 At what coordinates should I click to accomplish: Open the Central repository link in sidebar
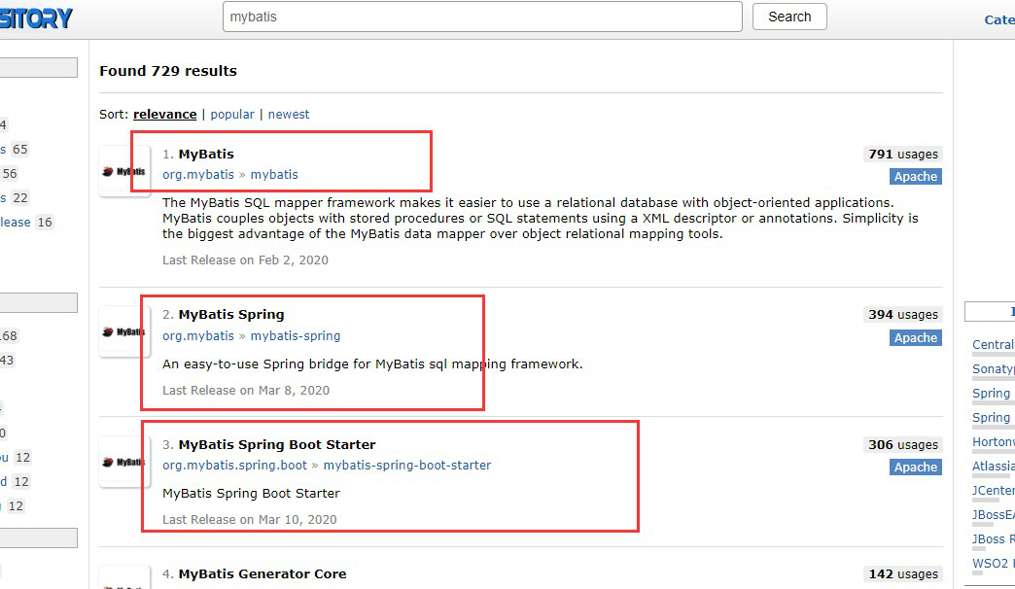[x=993, y=345]
